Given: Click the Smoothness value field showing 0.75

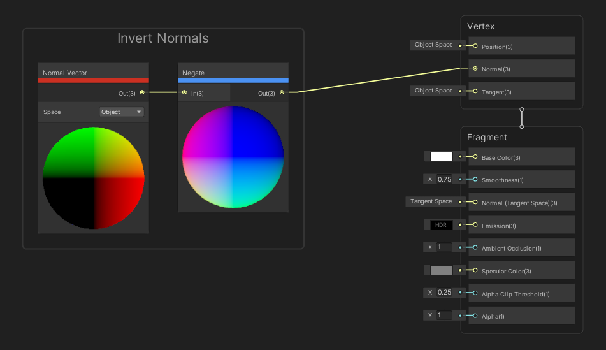Looking at the screenshot, I should (444, 180).
